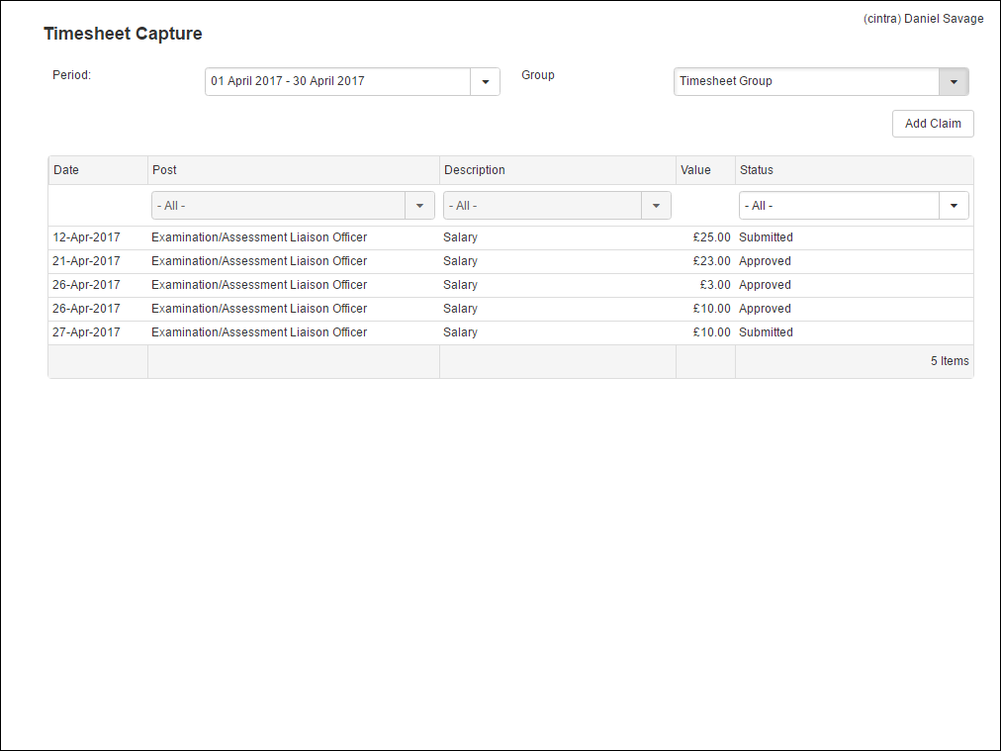Click Submitted status in 12-Apr-2017 row

pyautogui.click(x=766, y=237)
